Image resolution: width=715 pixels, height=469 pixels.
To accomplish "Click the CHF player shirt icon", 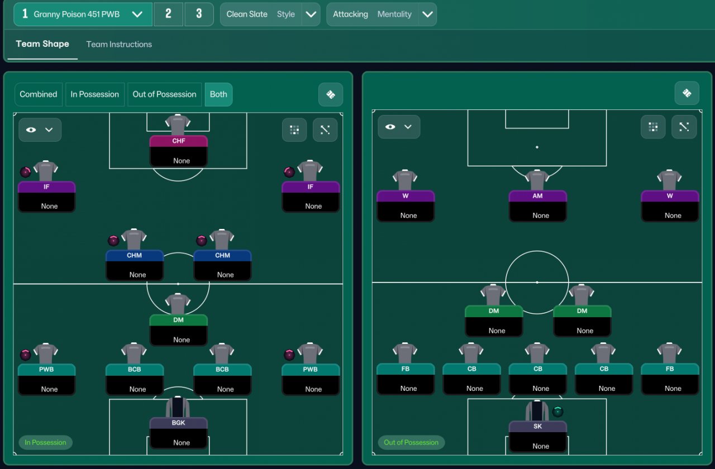I will [178, 125].
